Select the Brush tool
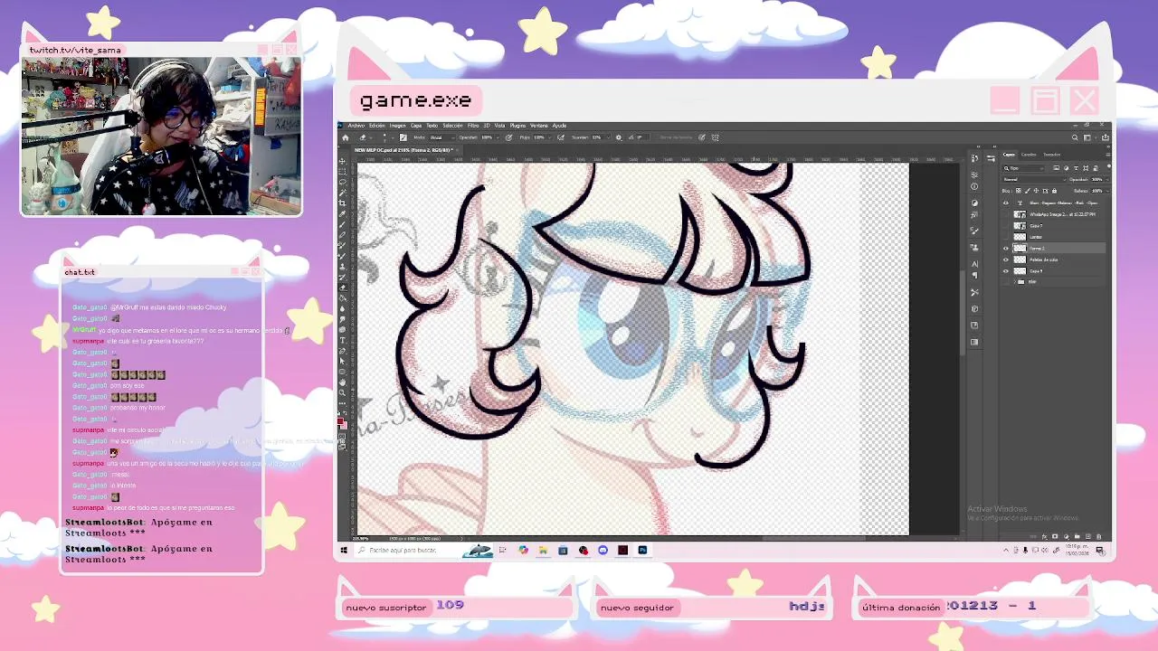 pyautogui.click(x=342, y=224)
